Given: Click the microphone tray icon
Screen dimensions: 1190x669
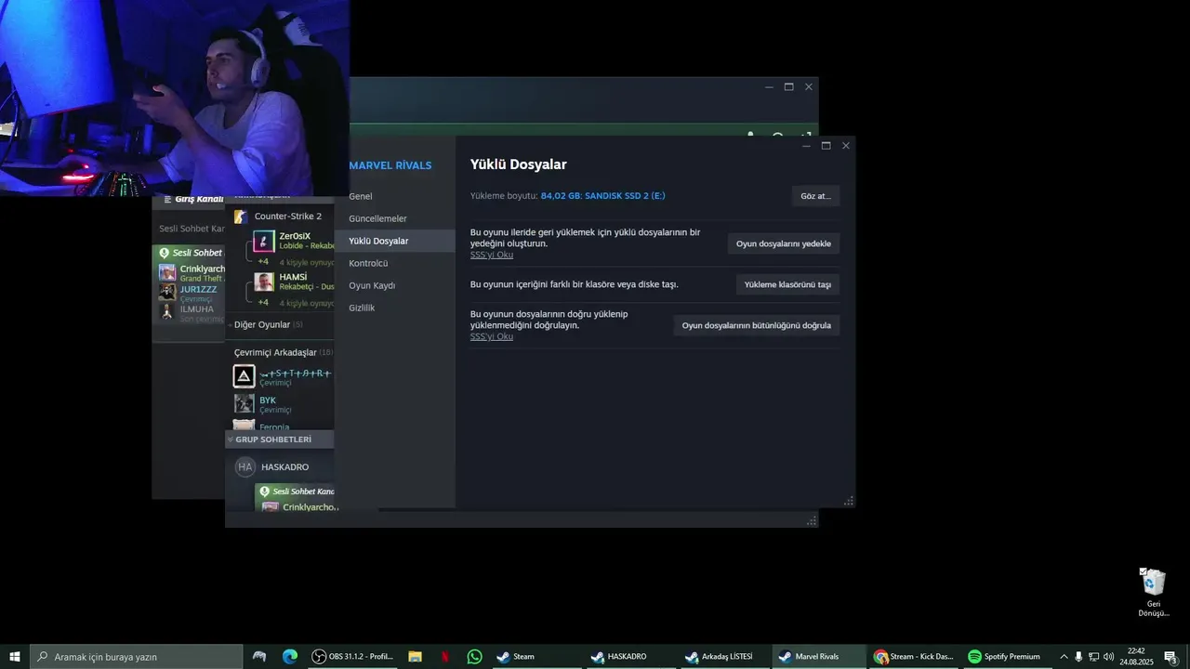Looking at the screenshot, I should (x=1078, y=656).
